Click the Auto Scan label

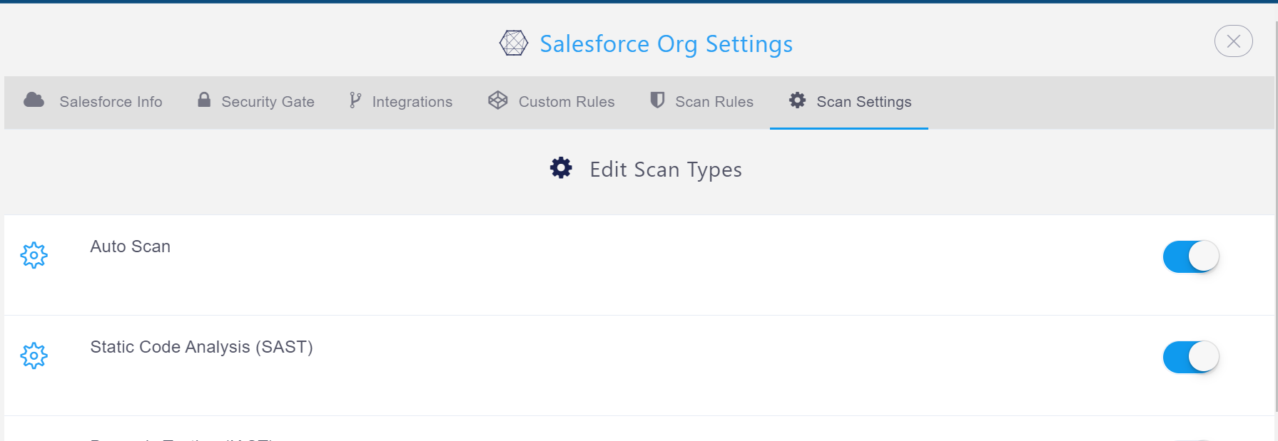click(131, 247)
